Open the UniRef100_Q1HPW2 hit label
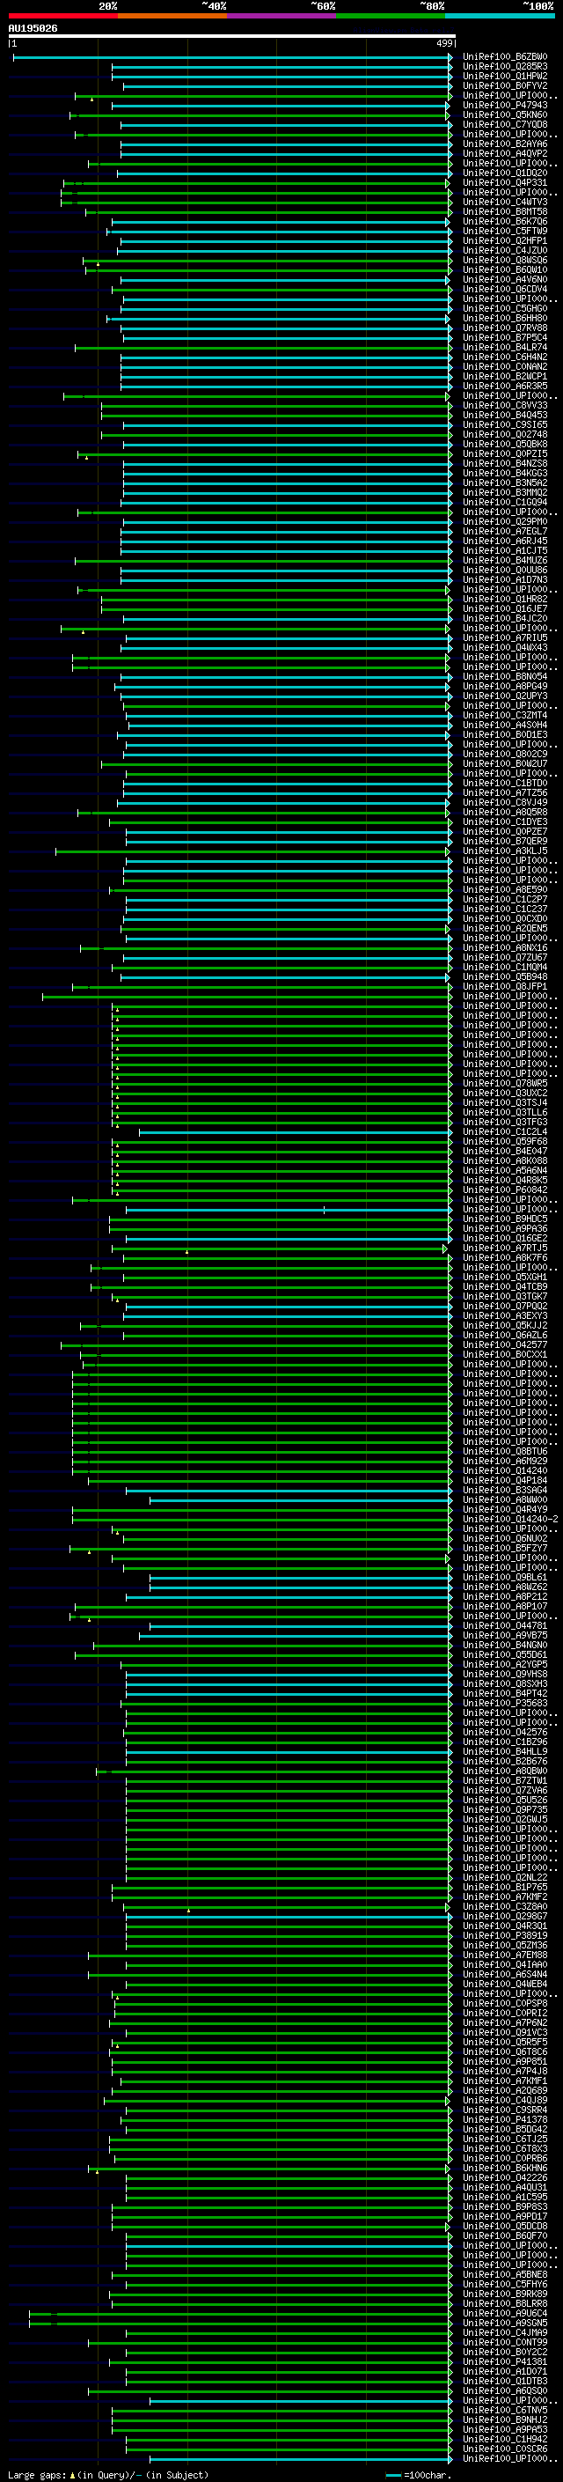This screenshot has height=2482, width=563. point(505,77)
